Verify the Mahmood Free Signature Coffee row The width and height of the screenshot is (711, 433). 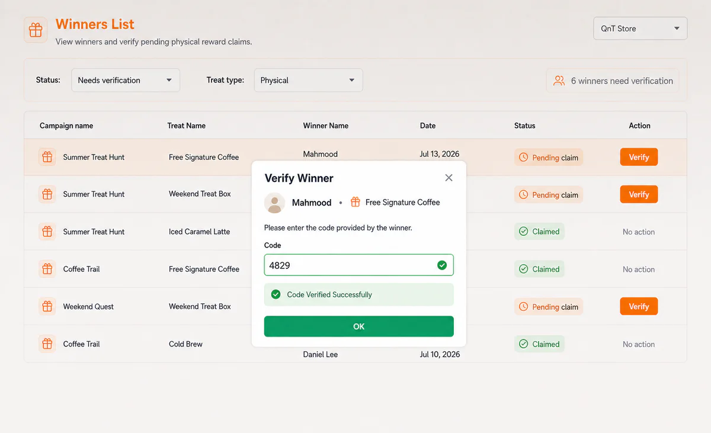pos(639,157)
